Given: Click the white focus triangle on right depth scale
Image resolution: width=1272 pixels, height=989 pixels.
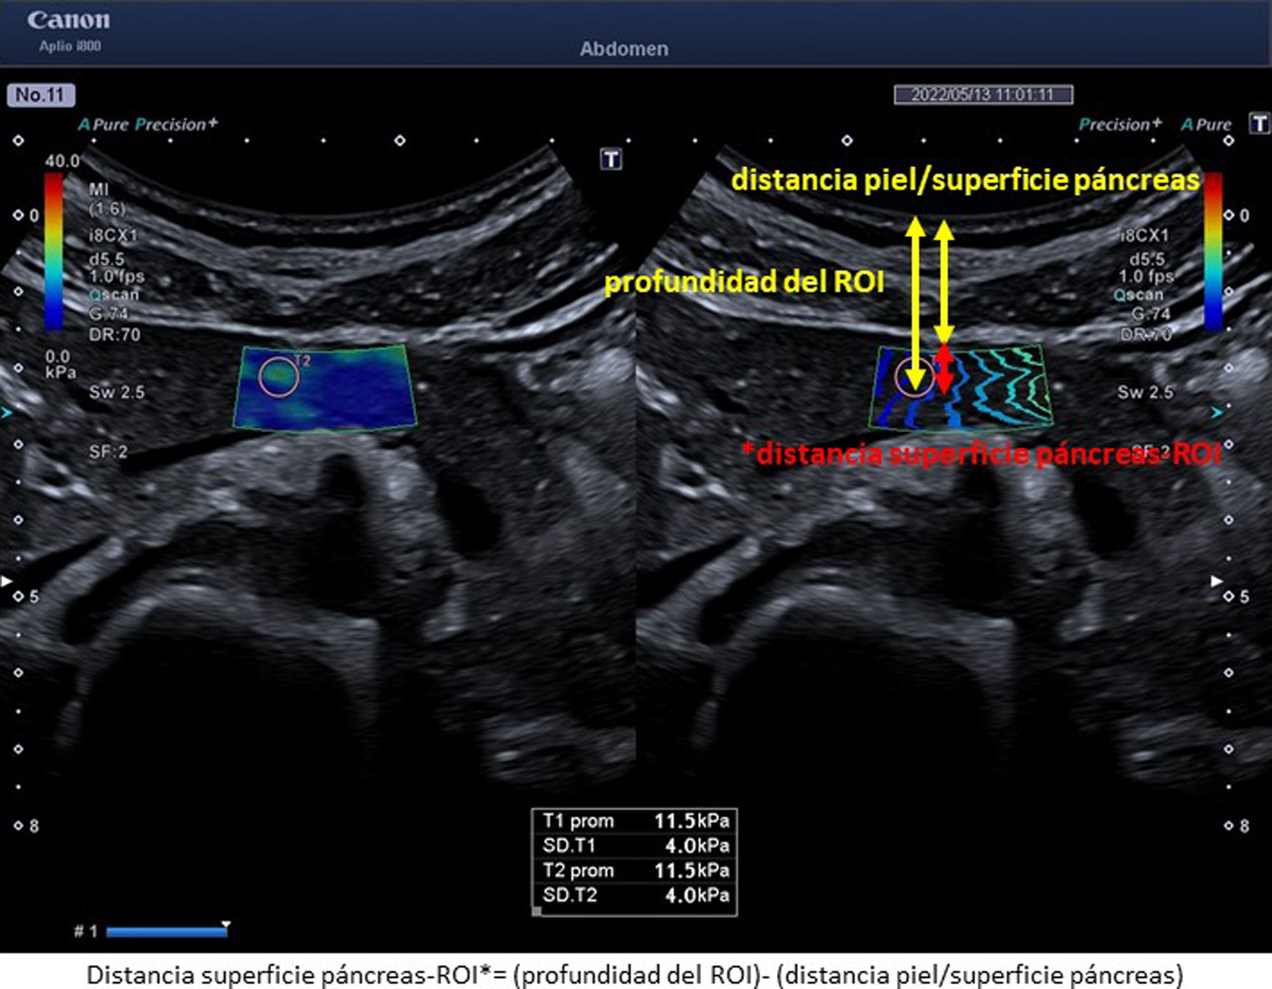Looking at the screenshot, I should pos(1216,581).
